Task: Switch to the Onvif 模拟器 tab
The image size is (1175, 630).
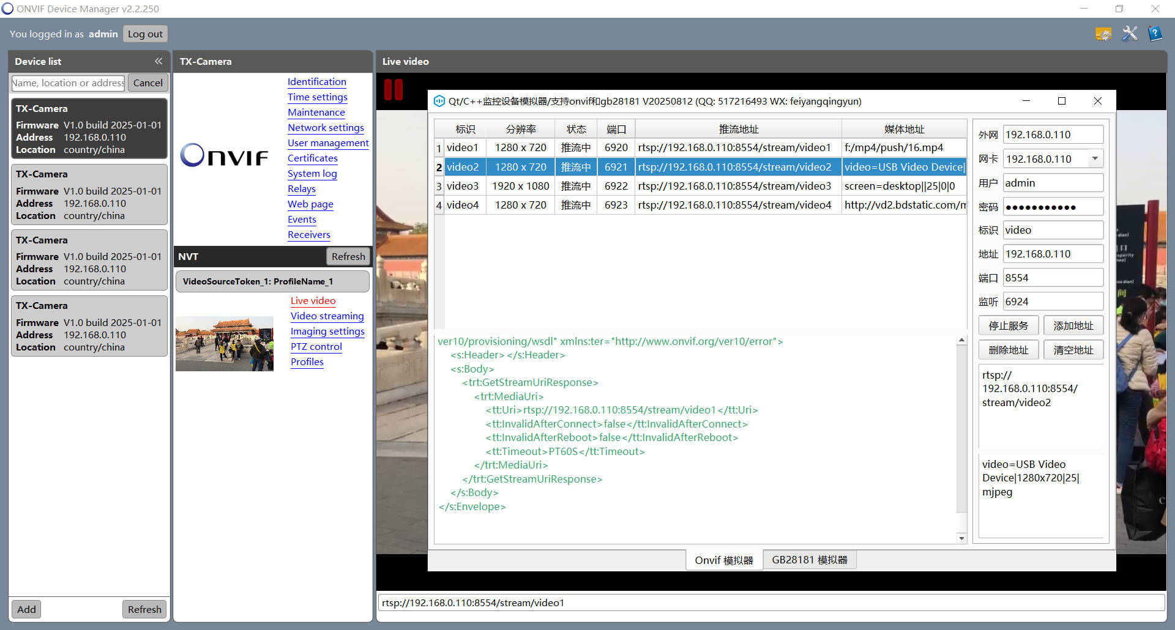Action: tap(724, 560)
